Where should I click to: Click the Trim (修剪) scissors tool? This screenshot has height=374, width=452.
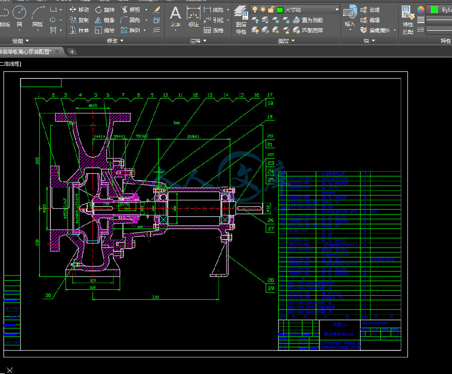click(130, 10)
